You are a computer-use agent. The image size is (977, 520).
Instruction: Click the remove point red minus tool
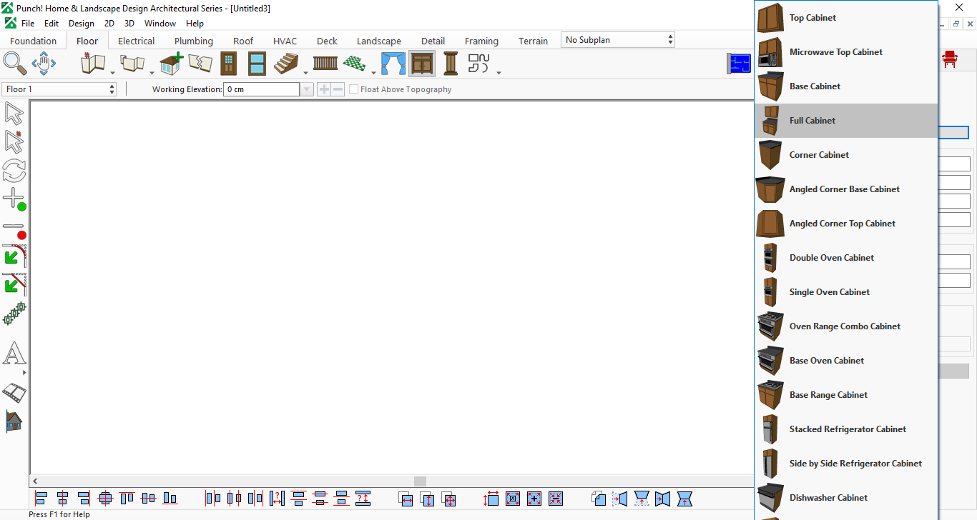click(x=14, y=230)
